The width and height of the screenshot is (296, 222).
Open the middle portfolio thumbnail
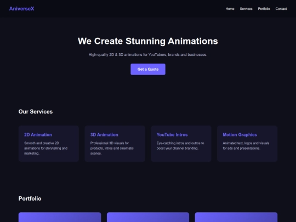click(148, 217)
